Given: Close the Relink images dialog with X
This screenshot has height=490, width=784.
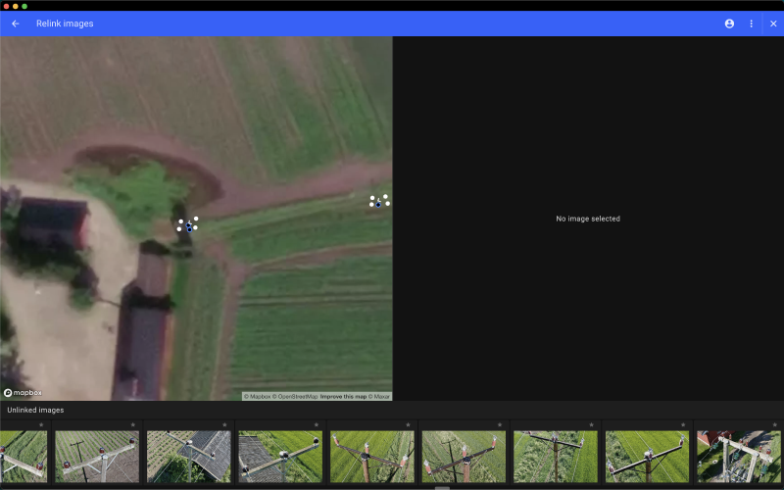Looking at the screenshot, I should [773, 24].
